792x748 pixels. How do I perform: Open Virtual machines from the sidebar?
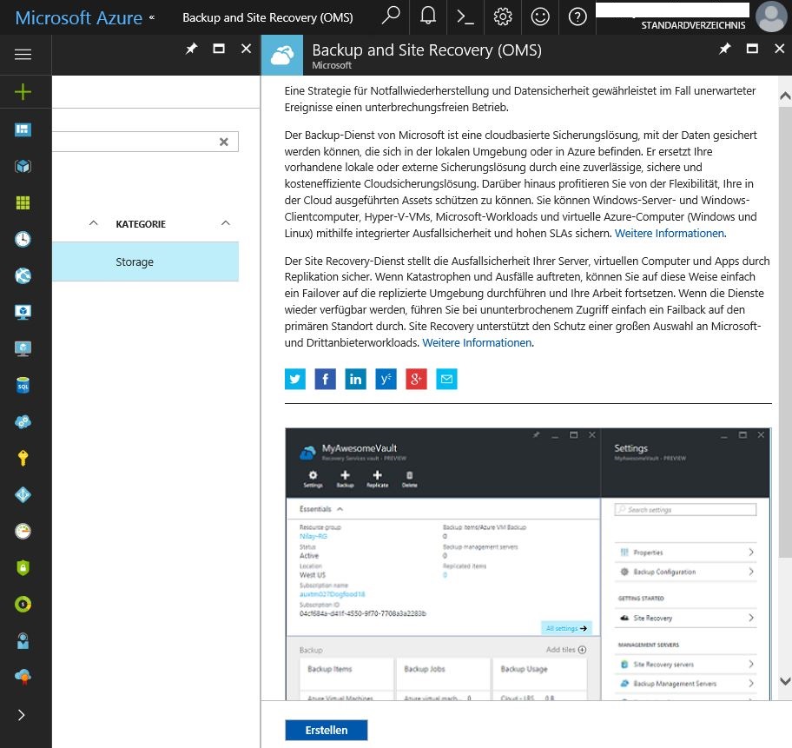click(23, 311)
